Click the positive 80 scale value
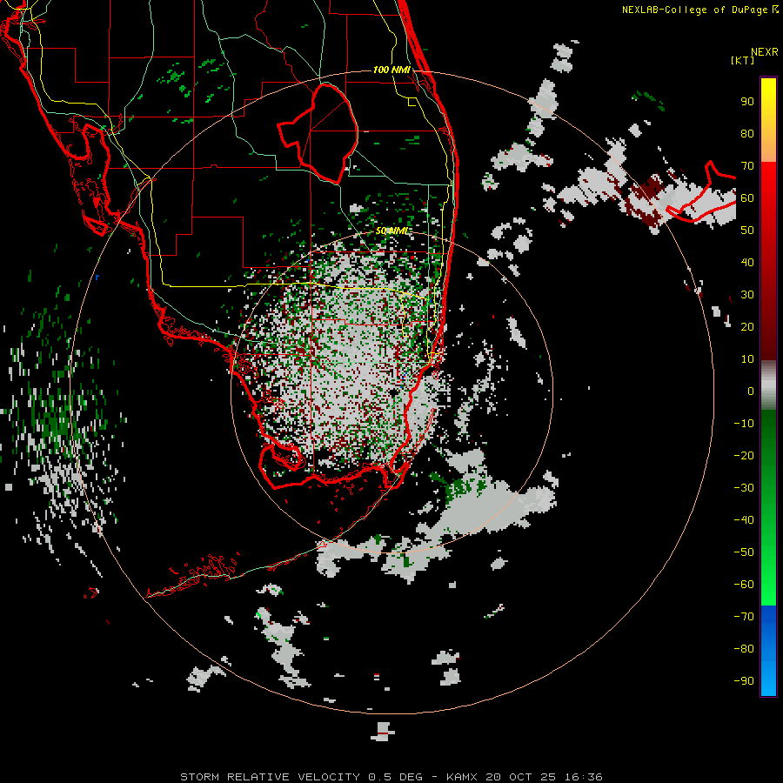 click(x=747, y=134)
